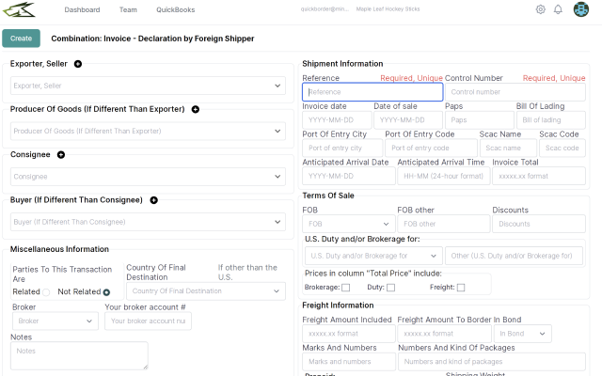The height and width of the screenshot is (376, 602).
Task: Open Country Of Final Destination dropdown
Action: 204,291
